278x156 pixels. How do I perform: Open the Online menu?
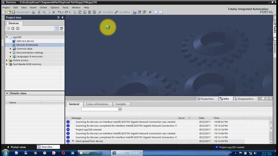[43, 8]
